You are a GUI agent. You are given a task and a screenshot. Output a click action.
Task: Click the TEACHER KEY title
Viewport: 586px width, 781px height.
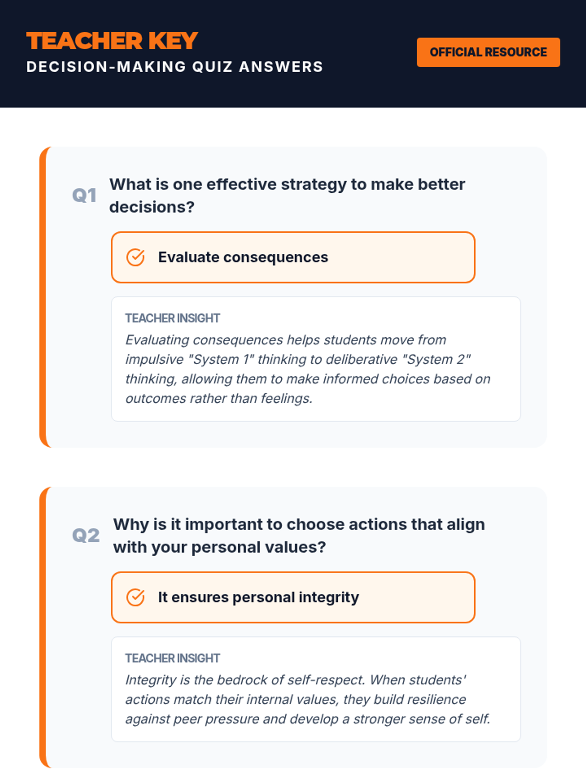click(112, 41)
